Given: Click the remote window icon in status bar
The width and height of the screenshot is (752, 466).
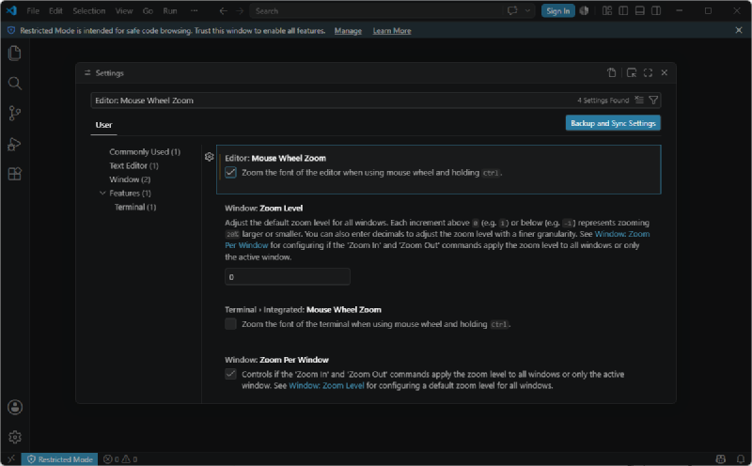Looking at the screenshot, I should point(11,458).
